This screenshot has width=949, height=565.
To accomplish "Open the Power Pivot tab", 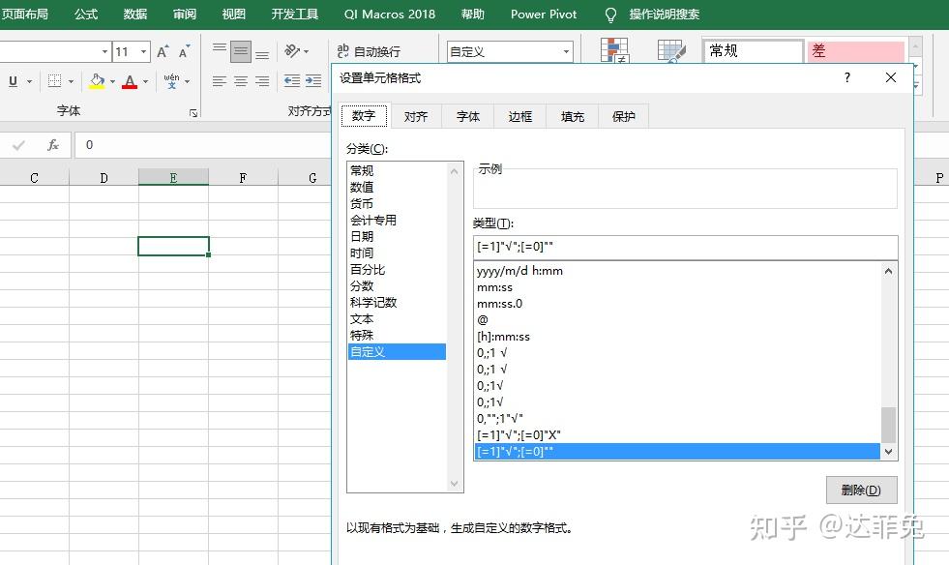I will pyautogui.click(x=544, y=14).
